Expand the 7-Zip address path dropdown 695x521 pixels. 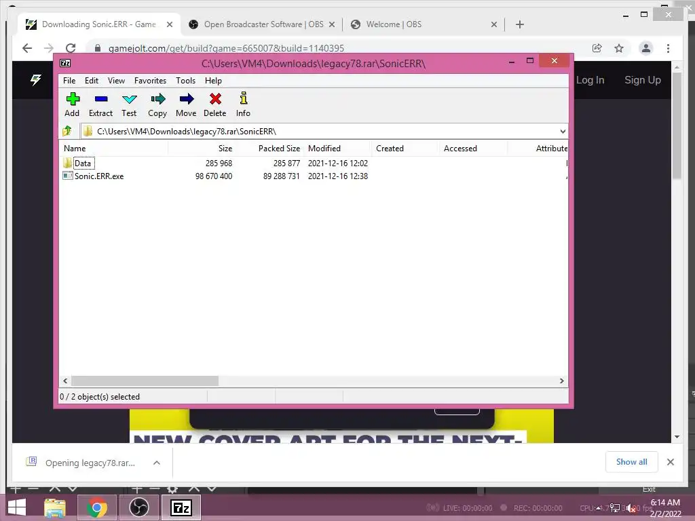[x=563, y=131]
